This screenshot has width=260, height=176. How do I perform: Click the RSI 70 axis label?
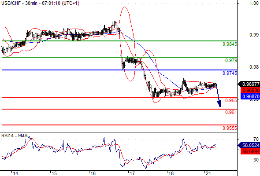(x=256, y=139)
